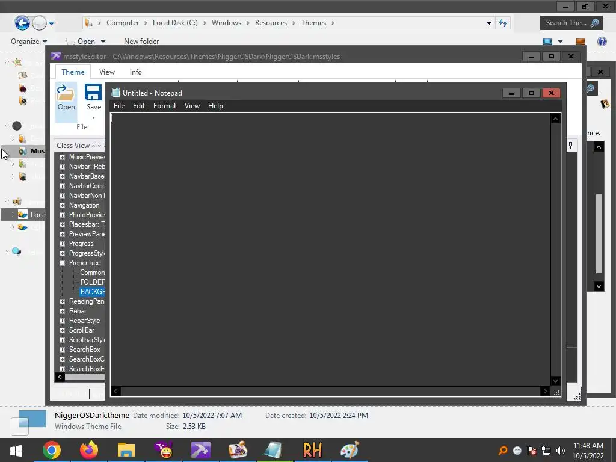616x462 pixels.
Task: Click the Action Center flag tray icon
Action: click(x=532, y=451)
